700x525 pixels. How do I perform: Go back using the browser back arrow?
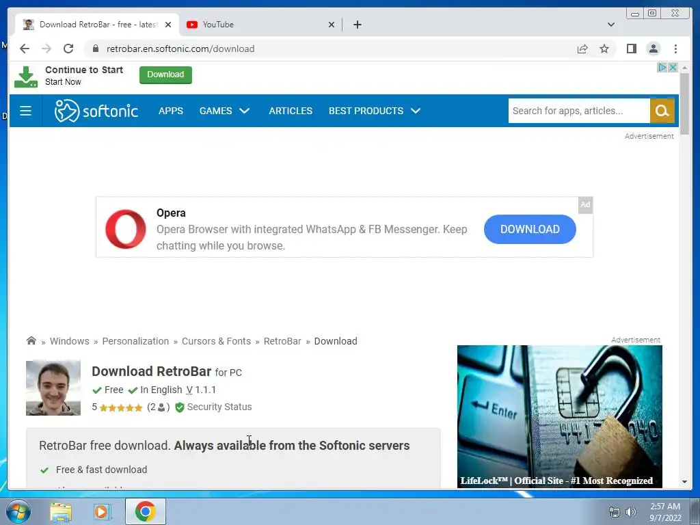(25, 49)
